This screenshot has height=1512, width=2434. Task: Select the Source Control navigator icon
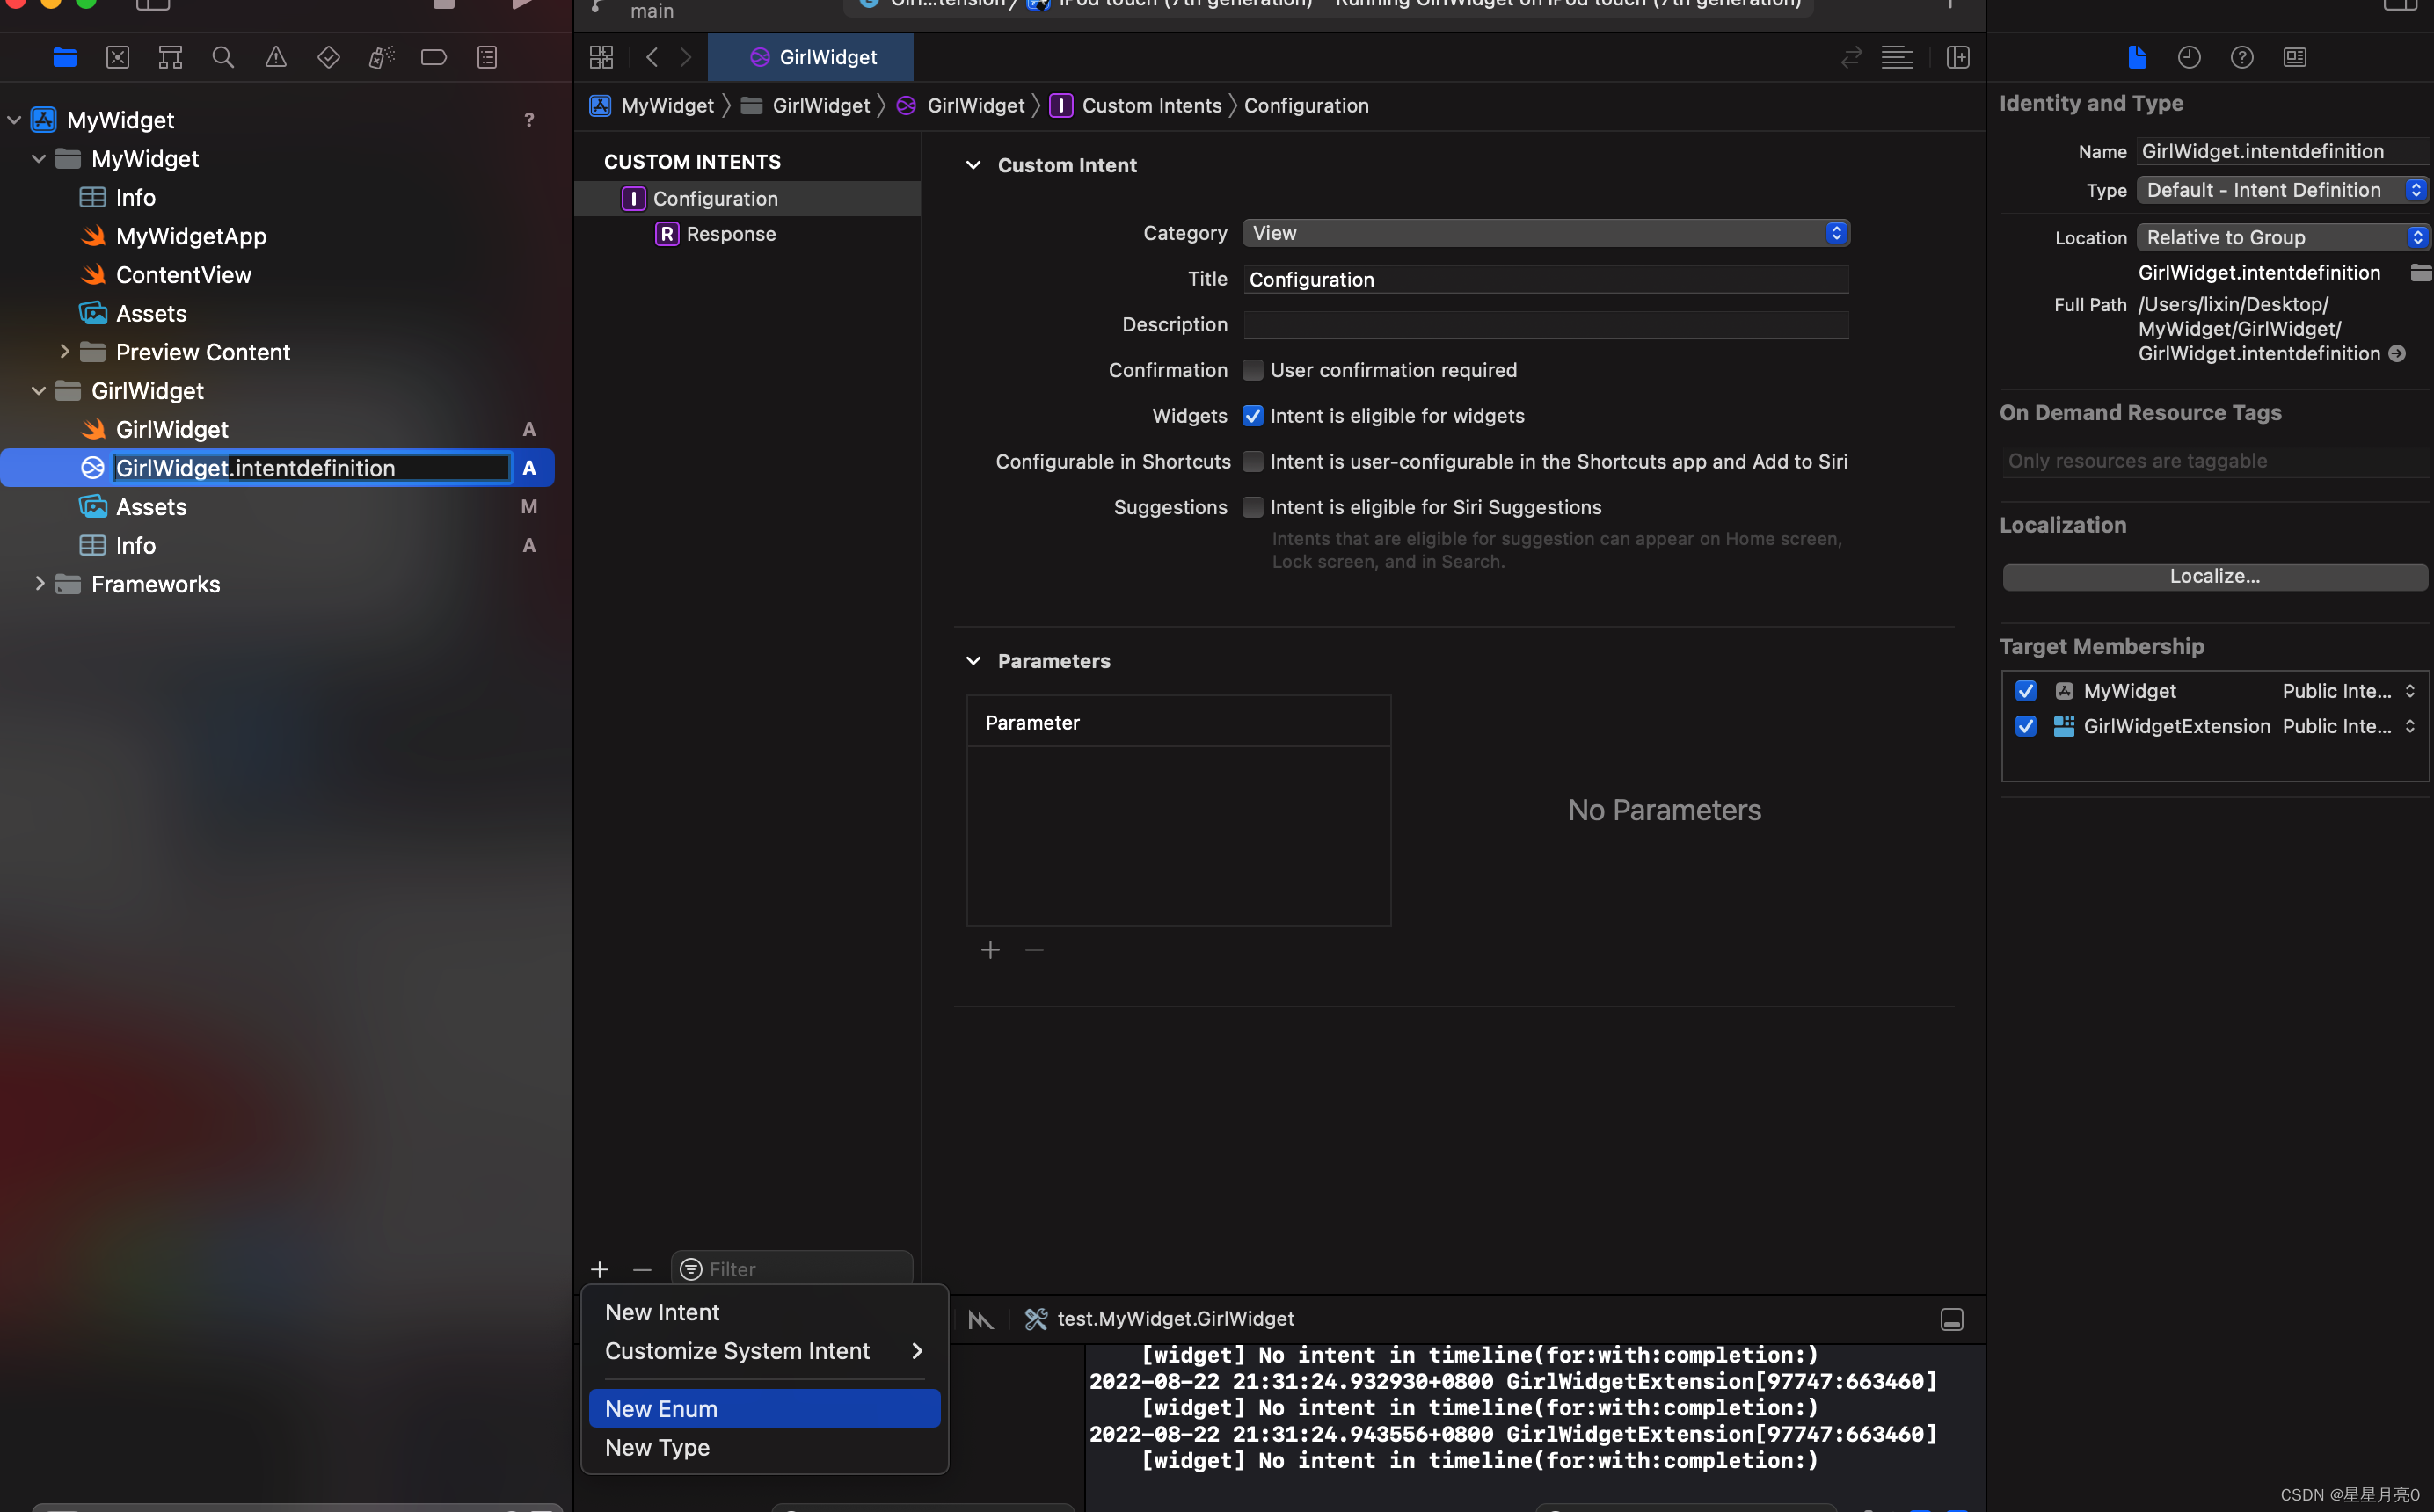coord(118,57)
